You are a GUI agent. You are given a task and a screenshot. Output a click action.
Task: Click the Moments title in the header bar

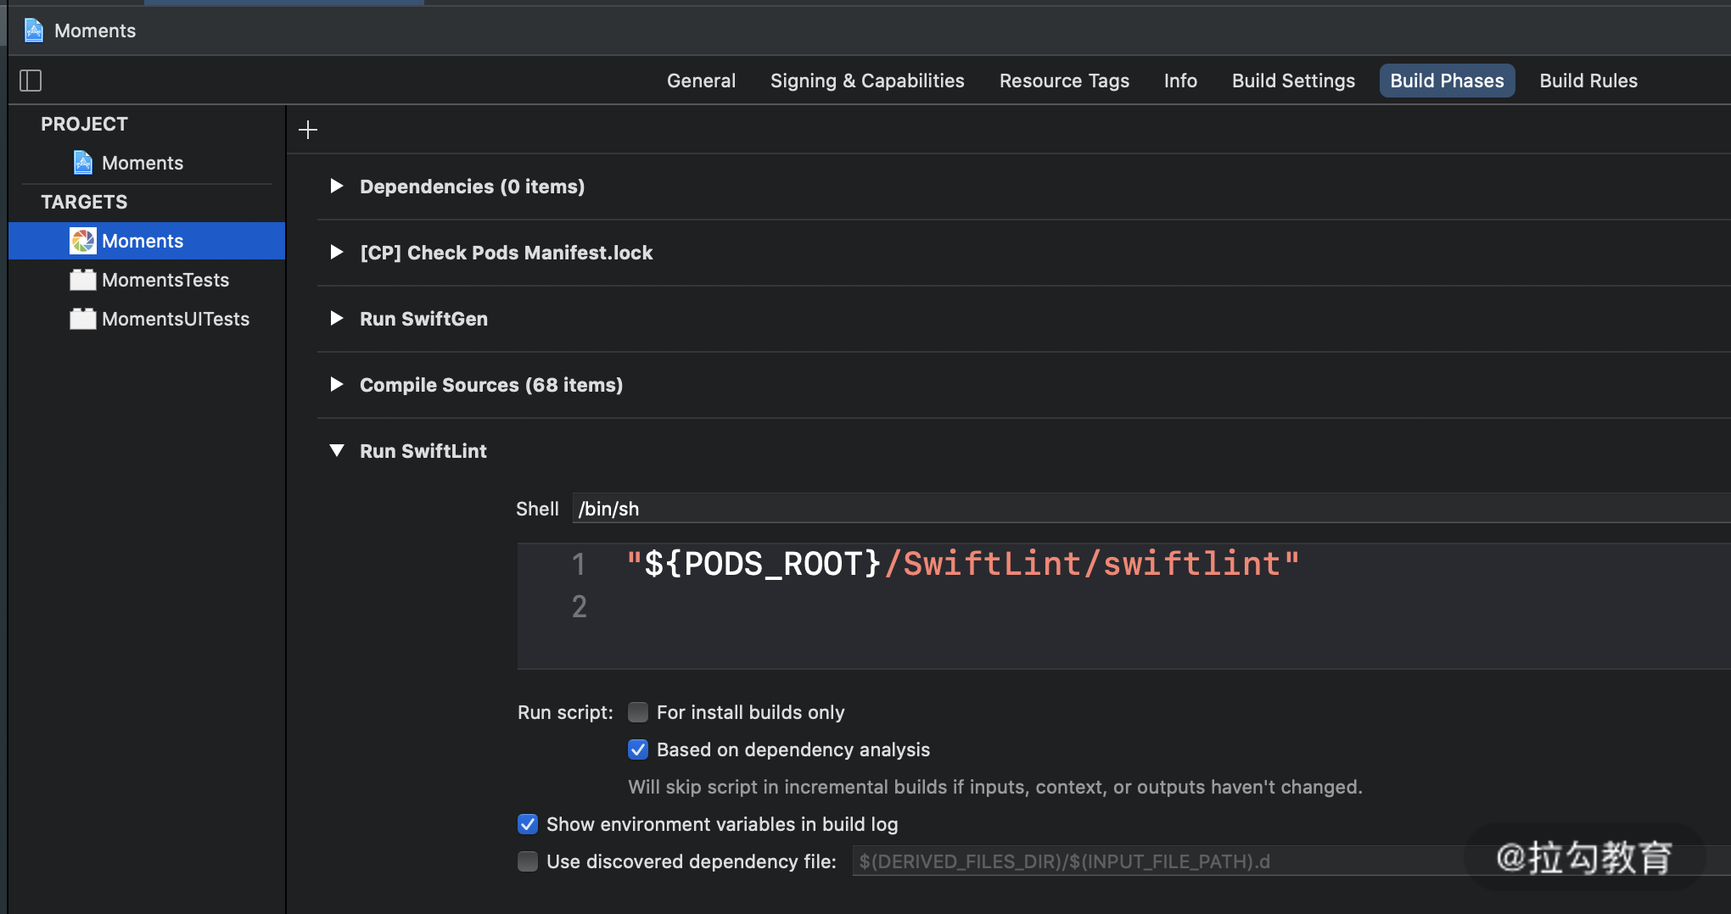[95, 31]
